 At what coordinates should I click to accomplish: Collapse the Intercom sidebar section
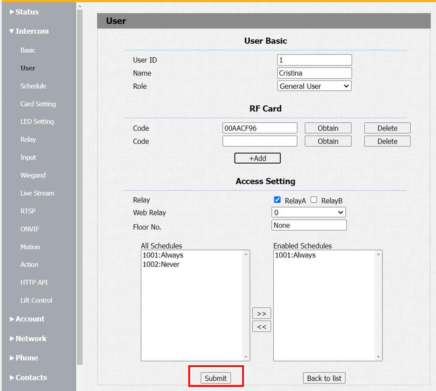pyautogui.click(x=29, y=31)
